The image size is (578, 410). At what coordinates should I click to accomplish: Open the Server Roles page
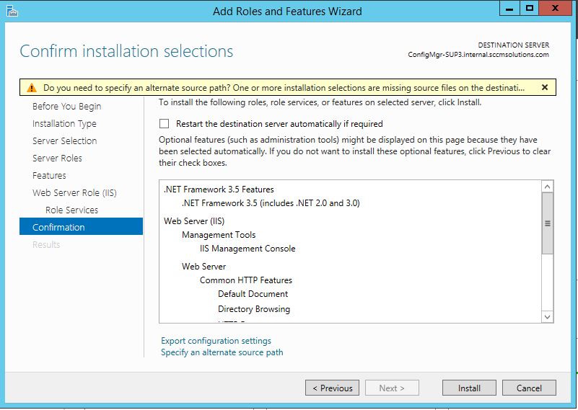coord(57,159)
